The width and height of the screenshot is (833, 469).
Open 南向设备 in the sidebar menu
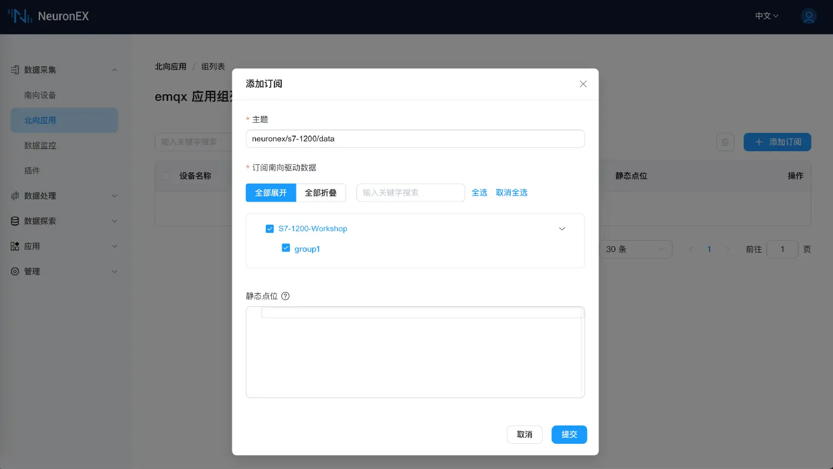40,95
